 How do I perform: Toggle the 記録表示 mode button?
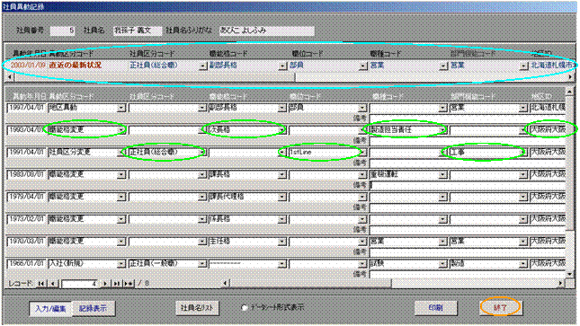93,308
